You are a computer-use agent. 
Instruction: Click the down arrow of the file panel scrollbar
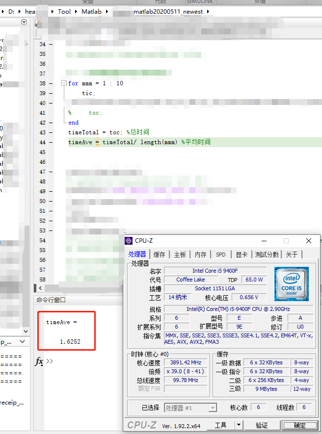26,332
